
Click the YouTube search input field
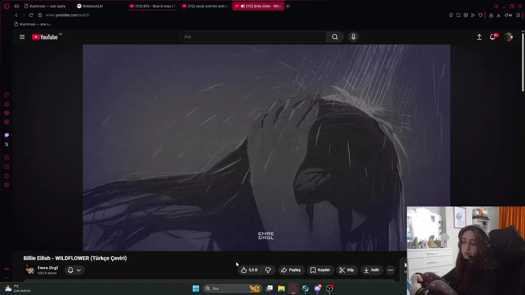(x=253, y=37)
